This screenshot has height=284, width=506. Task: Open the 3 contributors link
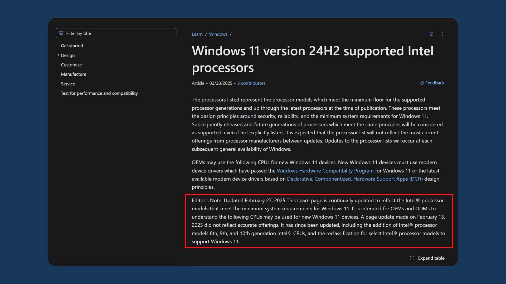tap(251, 83)
